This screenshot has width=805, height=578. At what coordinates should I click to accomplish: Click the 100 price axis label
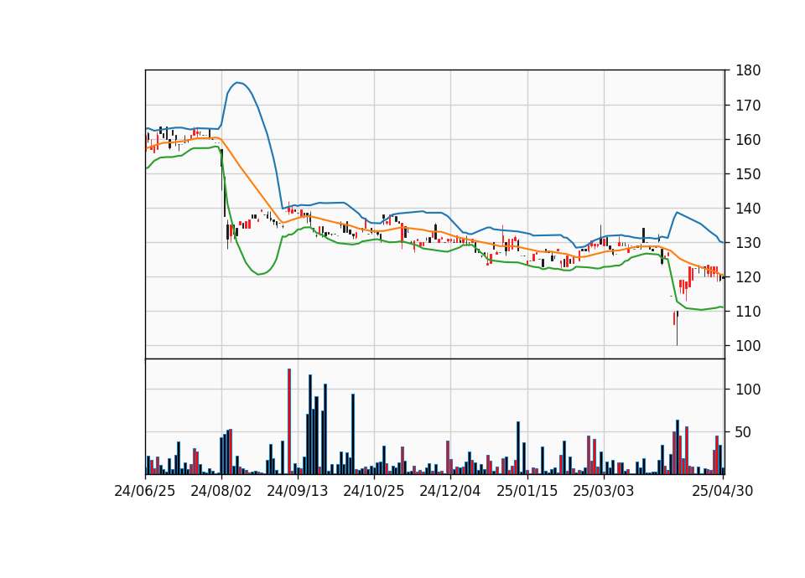(x=748, y=346)
